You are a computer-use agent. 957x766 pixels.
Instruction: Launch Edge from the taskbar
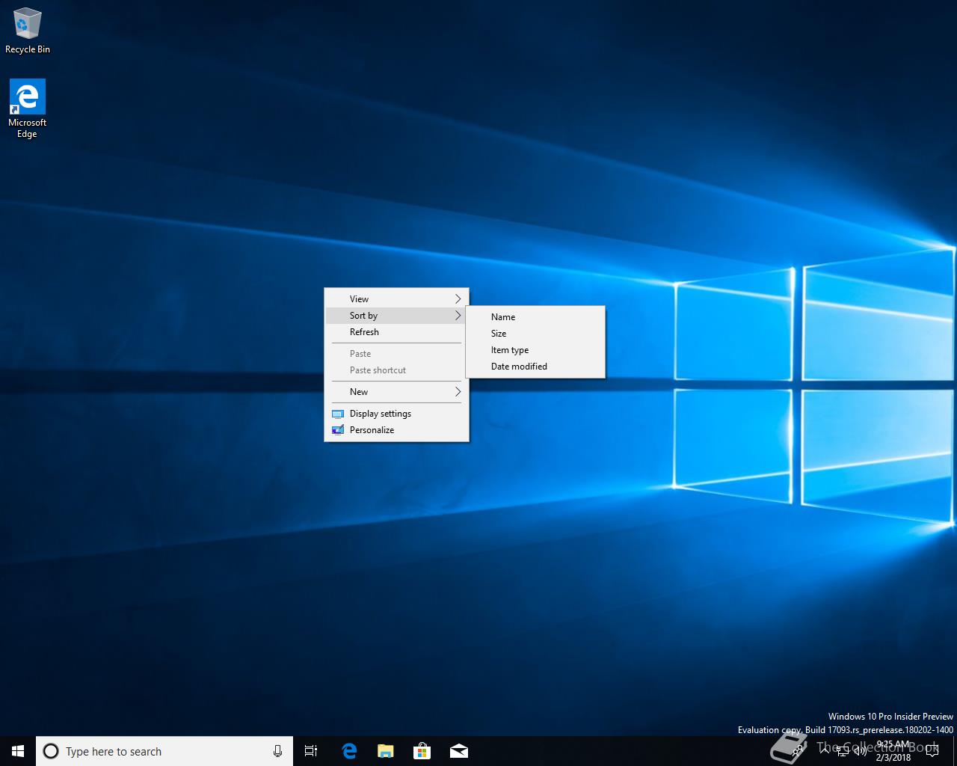349,751
